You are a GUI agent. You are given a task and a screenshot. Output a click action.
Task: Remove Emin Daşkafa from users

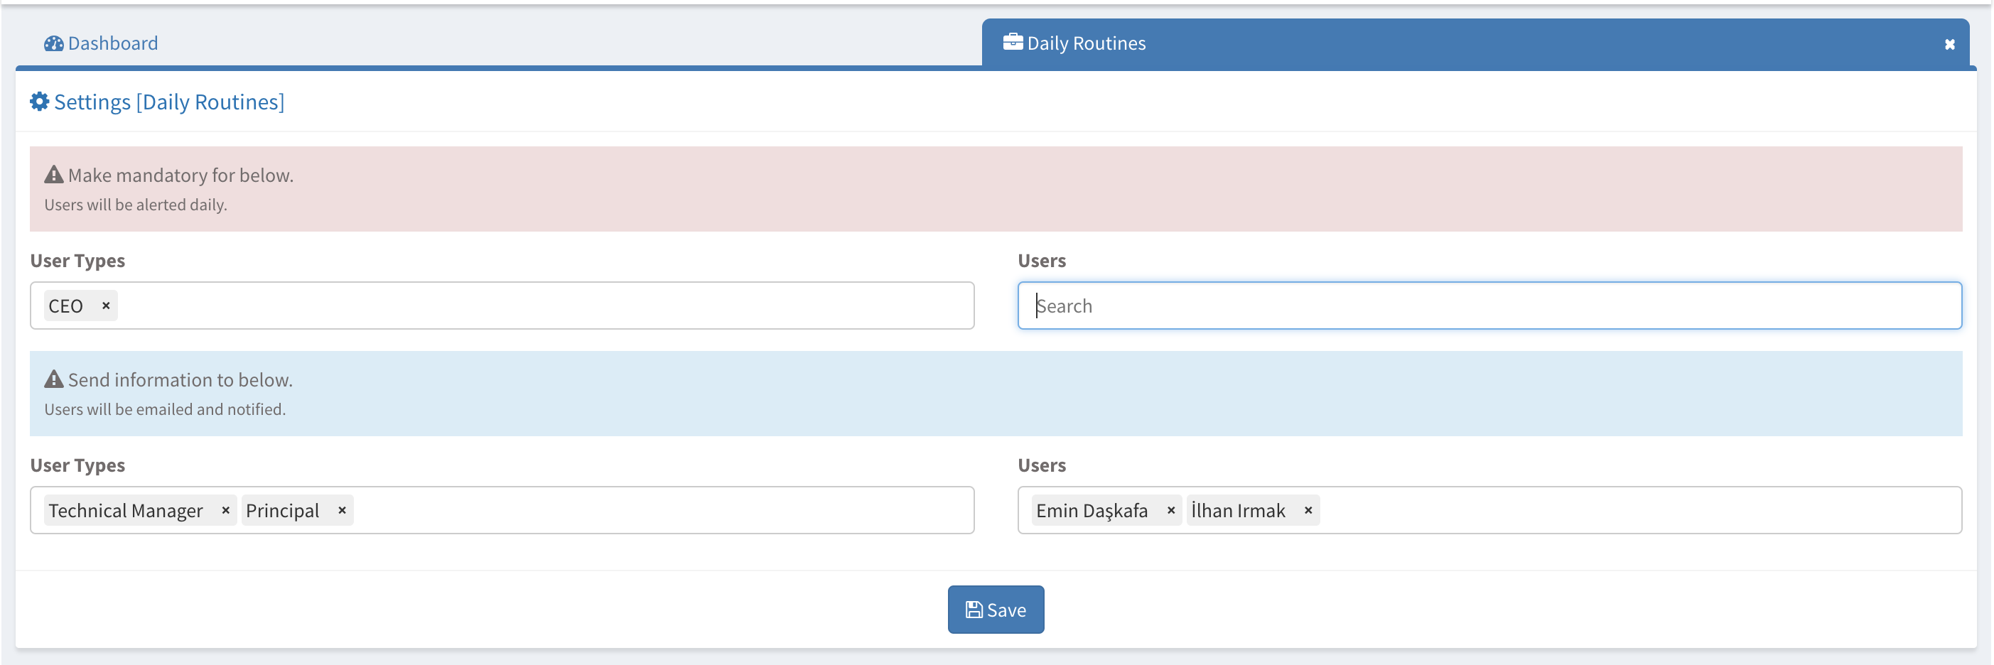click(1170, 510)
